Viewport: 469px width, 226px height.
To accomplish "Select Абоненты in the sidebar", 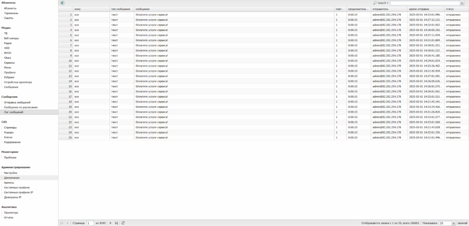I will 10,8.
